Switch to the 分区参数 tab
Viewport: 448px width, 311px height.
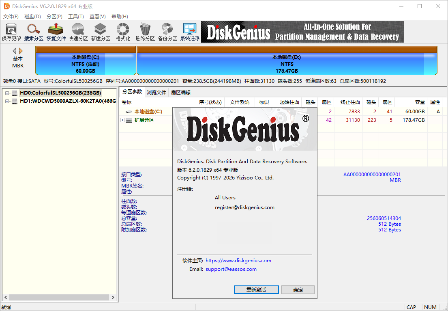(132, 92)
